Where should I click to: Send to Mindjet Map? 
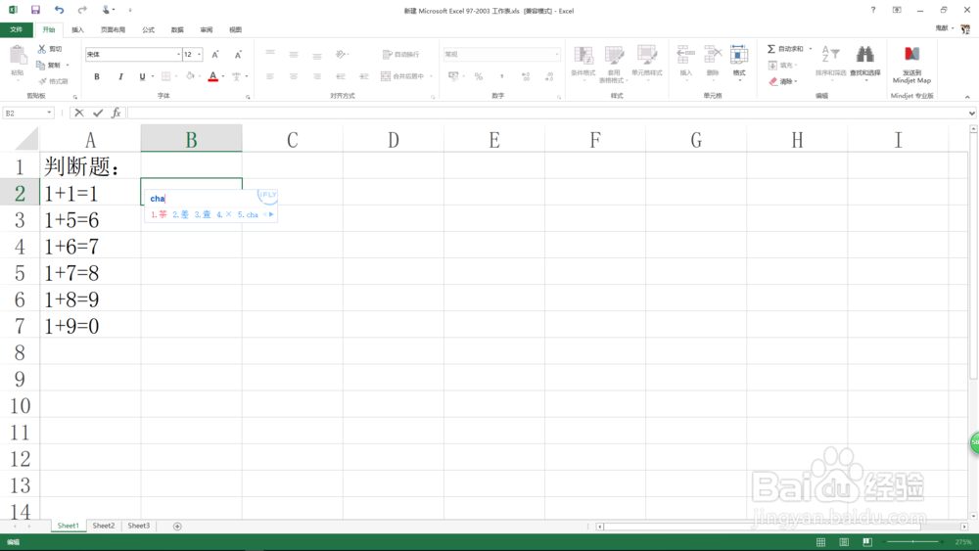click(x=911, y=65)
